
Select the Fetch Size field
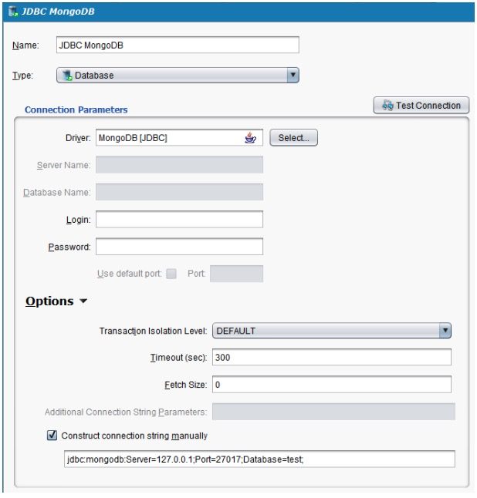(330, 384)
